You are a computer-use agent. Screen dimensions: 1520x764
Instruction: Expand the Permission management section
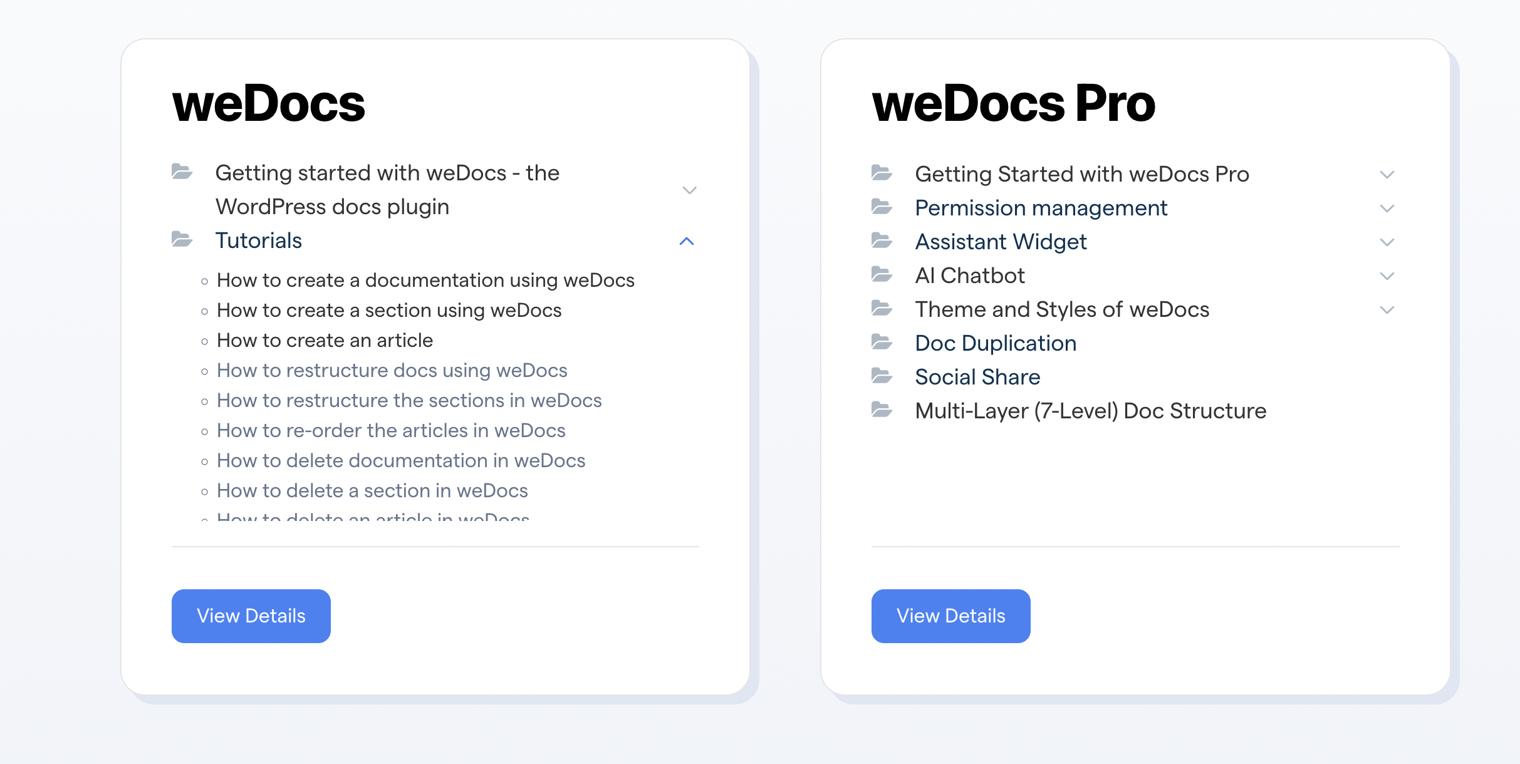(x=1387, y=207)
